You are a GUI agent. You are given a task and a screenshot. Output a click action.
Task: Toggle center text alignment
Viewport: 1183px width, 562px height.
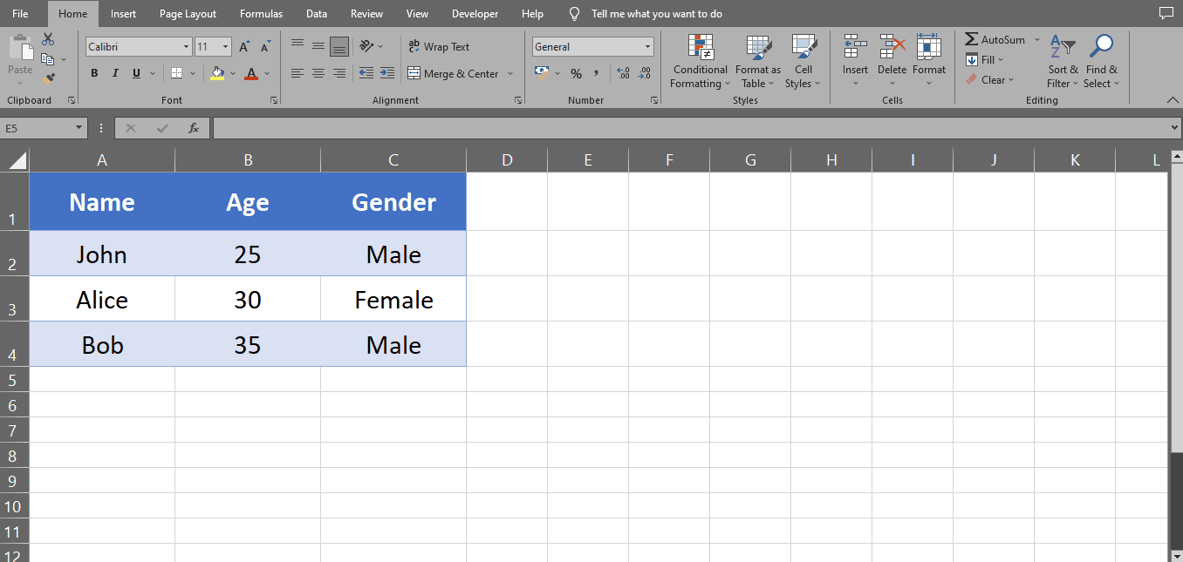click(318, 73)
